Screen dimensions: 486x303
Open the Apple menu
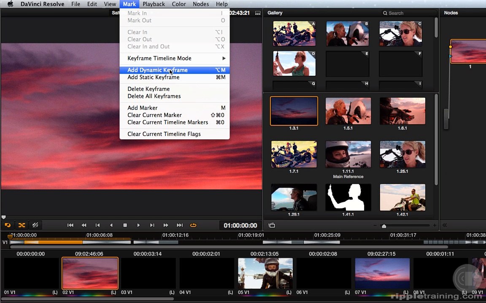pyautogui.click(x=10, y=4)
